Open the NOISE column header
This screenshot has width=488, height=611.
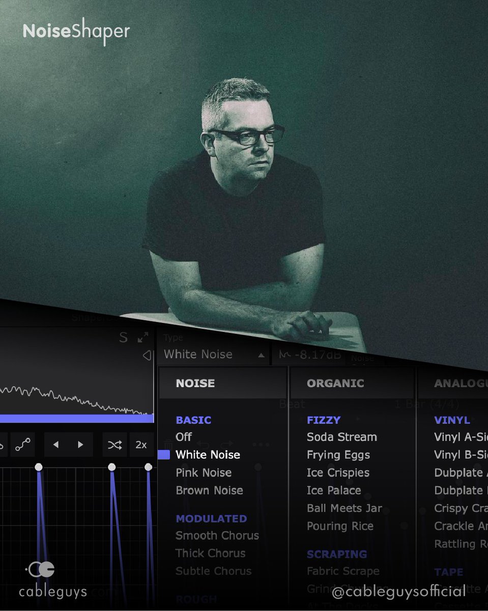tap(222, 383)
